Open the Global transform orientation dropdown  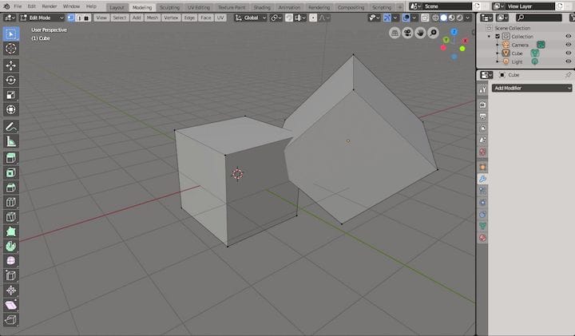[252, 18]
